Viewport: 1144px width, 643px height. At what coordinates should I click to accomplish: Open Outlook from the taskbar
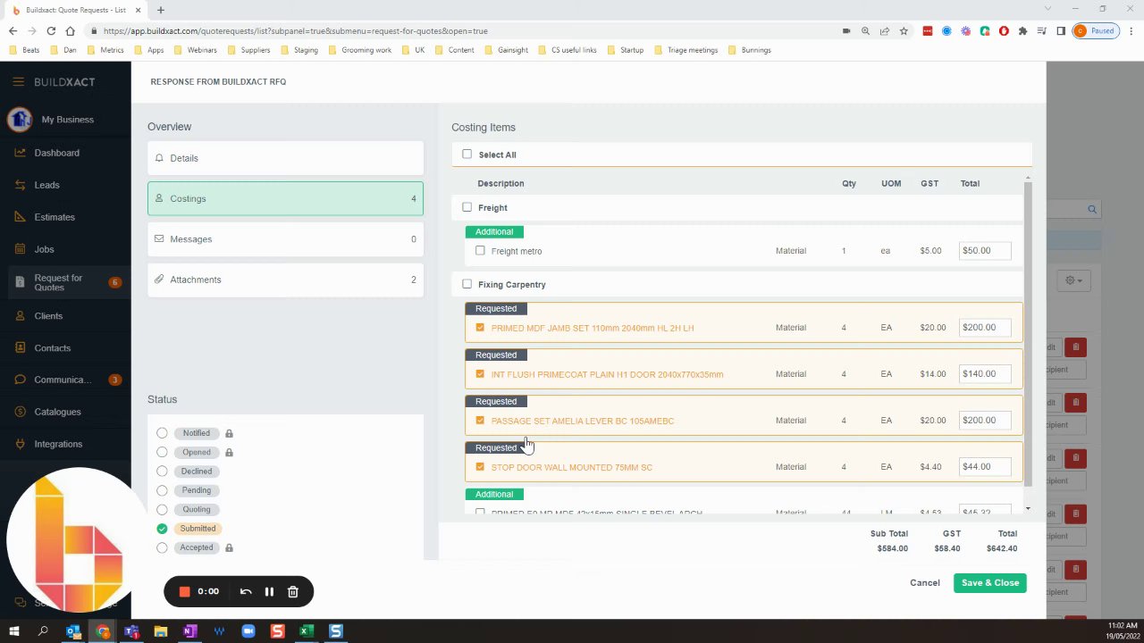point(73,631)
